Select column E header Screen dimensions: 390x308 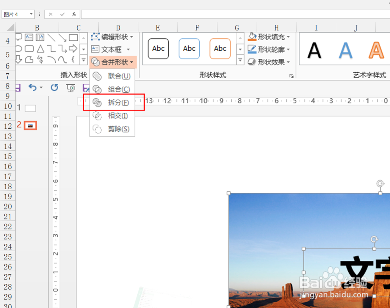point(158,28)
